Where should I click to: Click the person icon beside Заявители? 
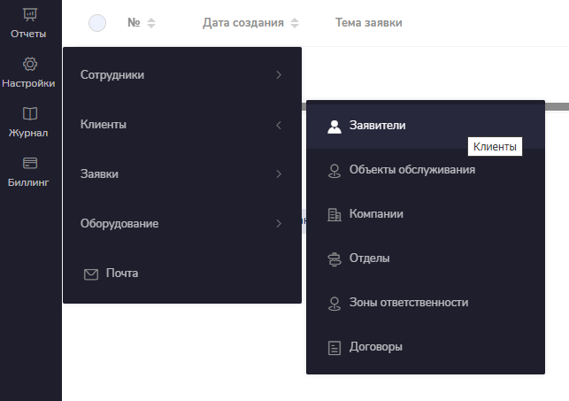click(334, 126)
